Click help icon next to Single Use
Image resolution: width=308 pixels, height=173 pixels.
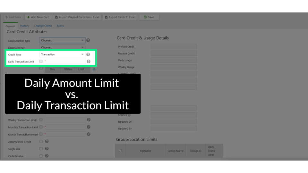(47, 149)
